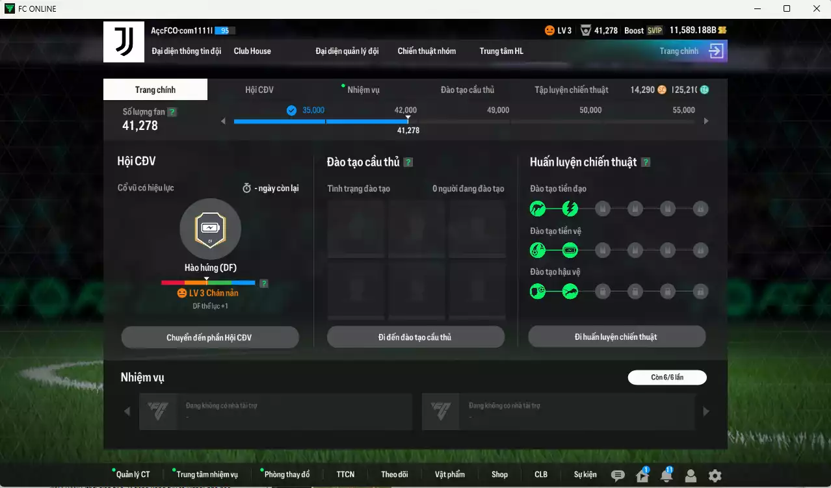Click help icon beside Huấn luyện chiến thuật
Screen dimensions: 831x488
click(x=646, y=162)
